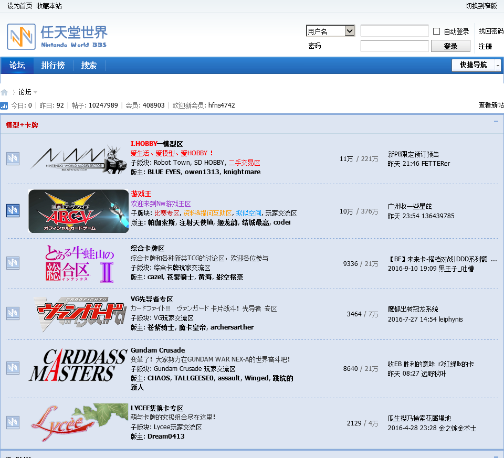Click forum status icon for 游戏王
The image size is (504, 458).
point(13,211)
